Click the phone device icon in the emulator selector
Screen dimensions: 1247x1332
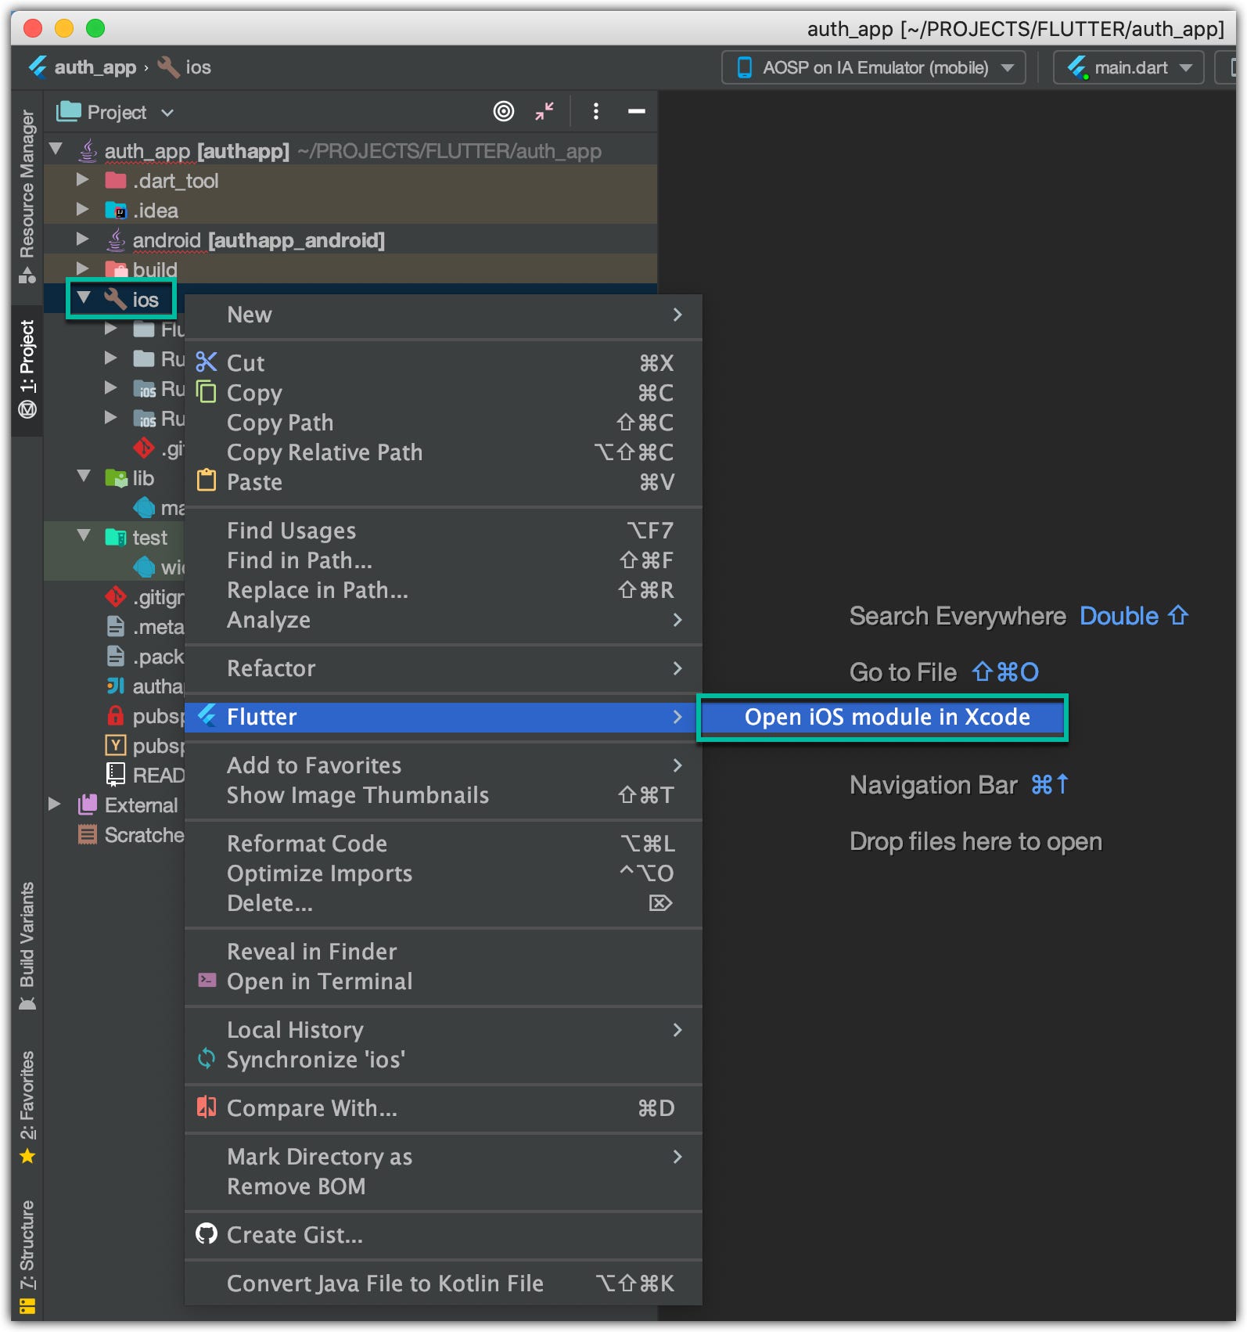pyautogui.click(x=745, y=68)
